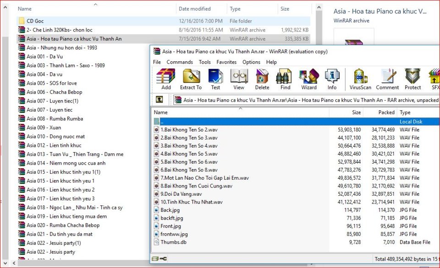Click the key icon in WinRAR status bar
440x268 pixels.
click(x=163, y=259)
